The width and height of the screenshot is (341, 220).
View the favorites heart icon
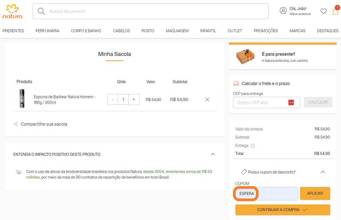(x=323, y=11)
